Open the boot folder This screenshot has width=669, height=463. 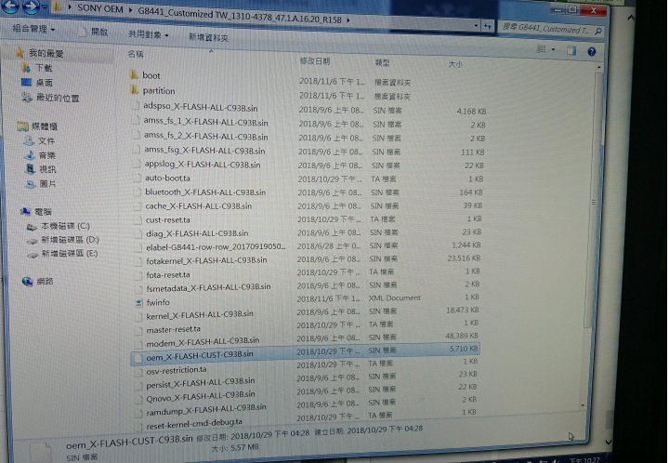point(151,75)
